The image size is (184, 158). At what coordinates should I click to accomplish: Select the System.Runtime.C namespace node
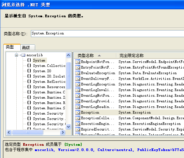(x=49, y=92)
